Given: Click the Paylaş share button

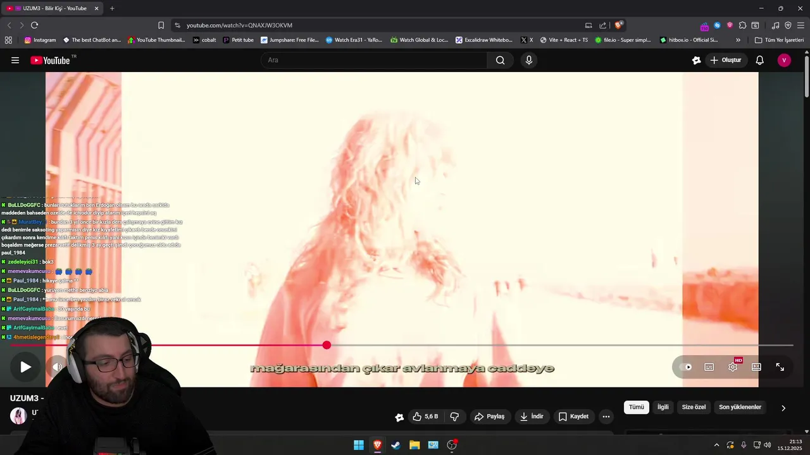Looking at the screenshot, I should coord(490,416).
